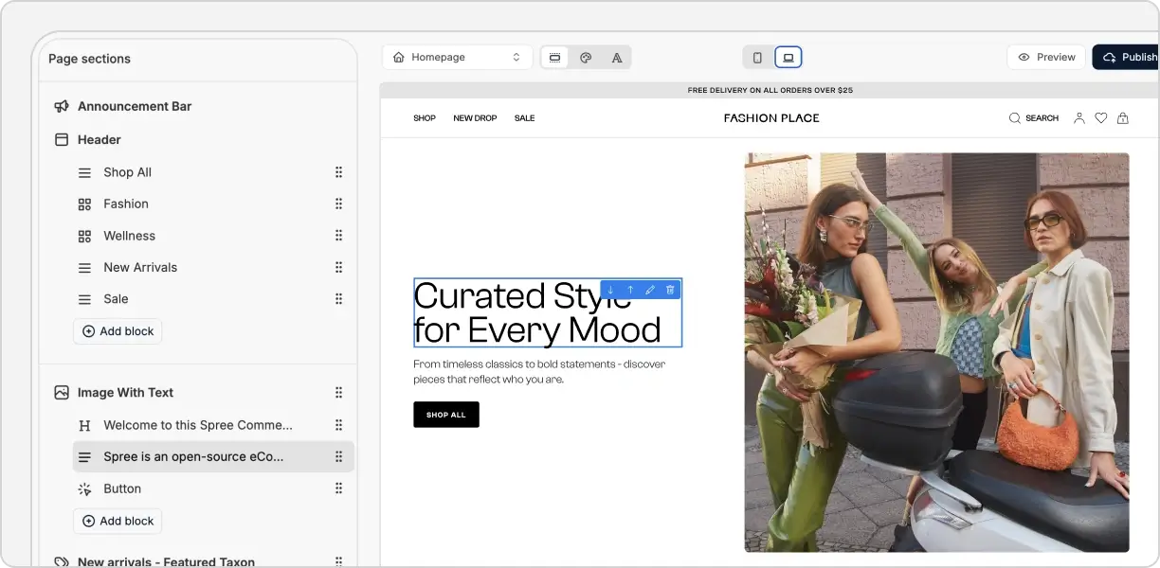The width and height of the screenshot is (1160, 568).
Task: Open the shopping bag cart icon
Action: 1123,118
